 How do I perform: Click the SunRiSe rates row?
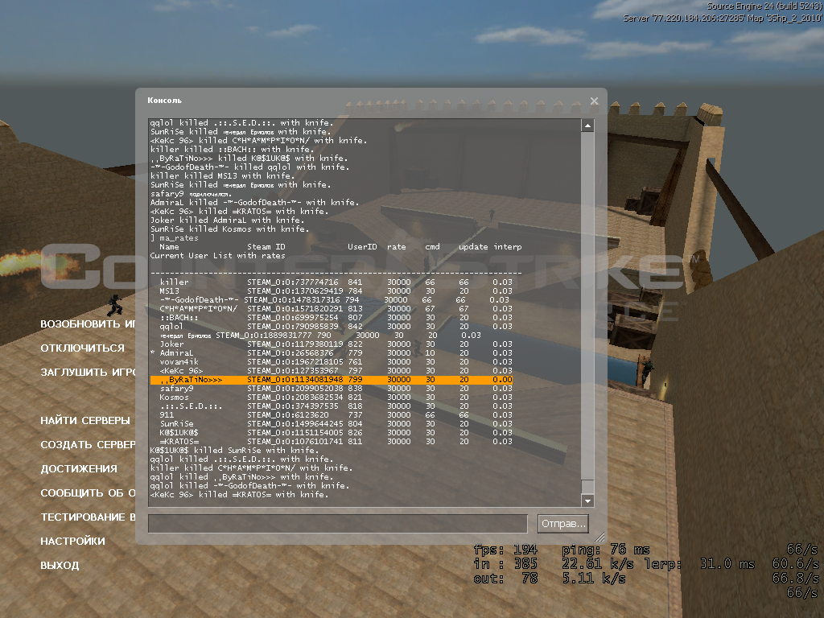(336, 424)
